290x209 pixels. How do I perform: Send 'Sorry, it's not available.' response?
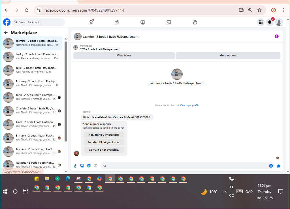(x=104, y=150)
